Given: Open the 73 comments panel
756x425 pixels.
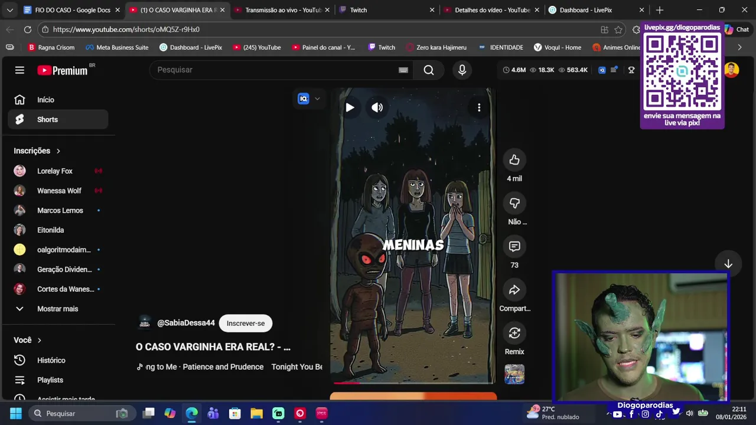Looking at the screenshot, I should click(514, 247).
